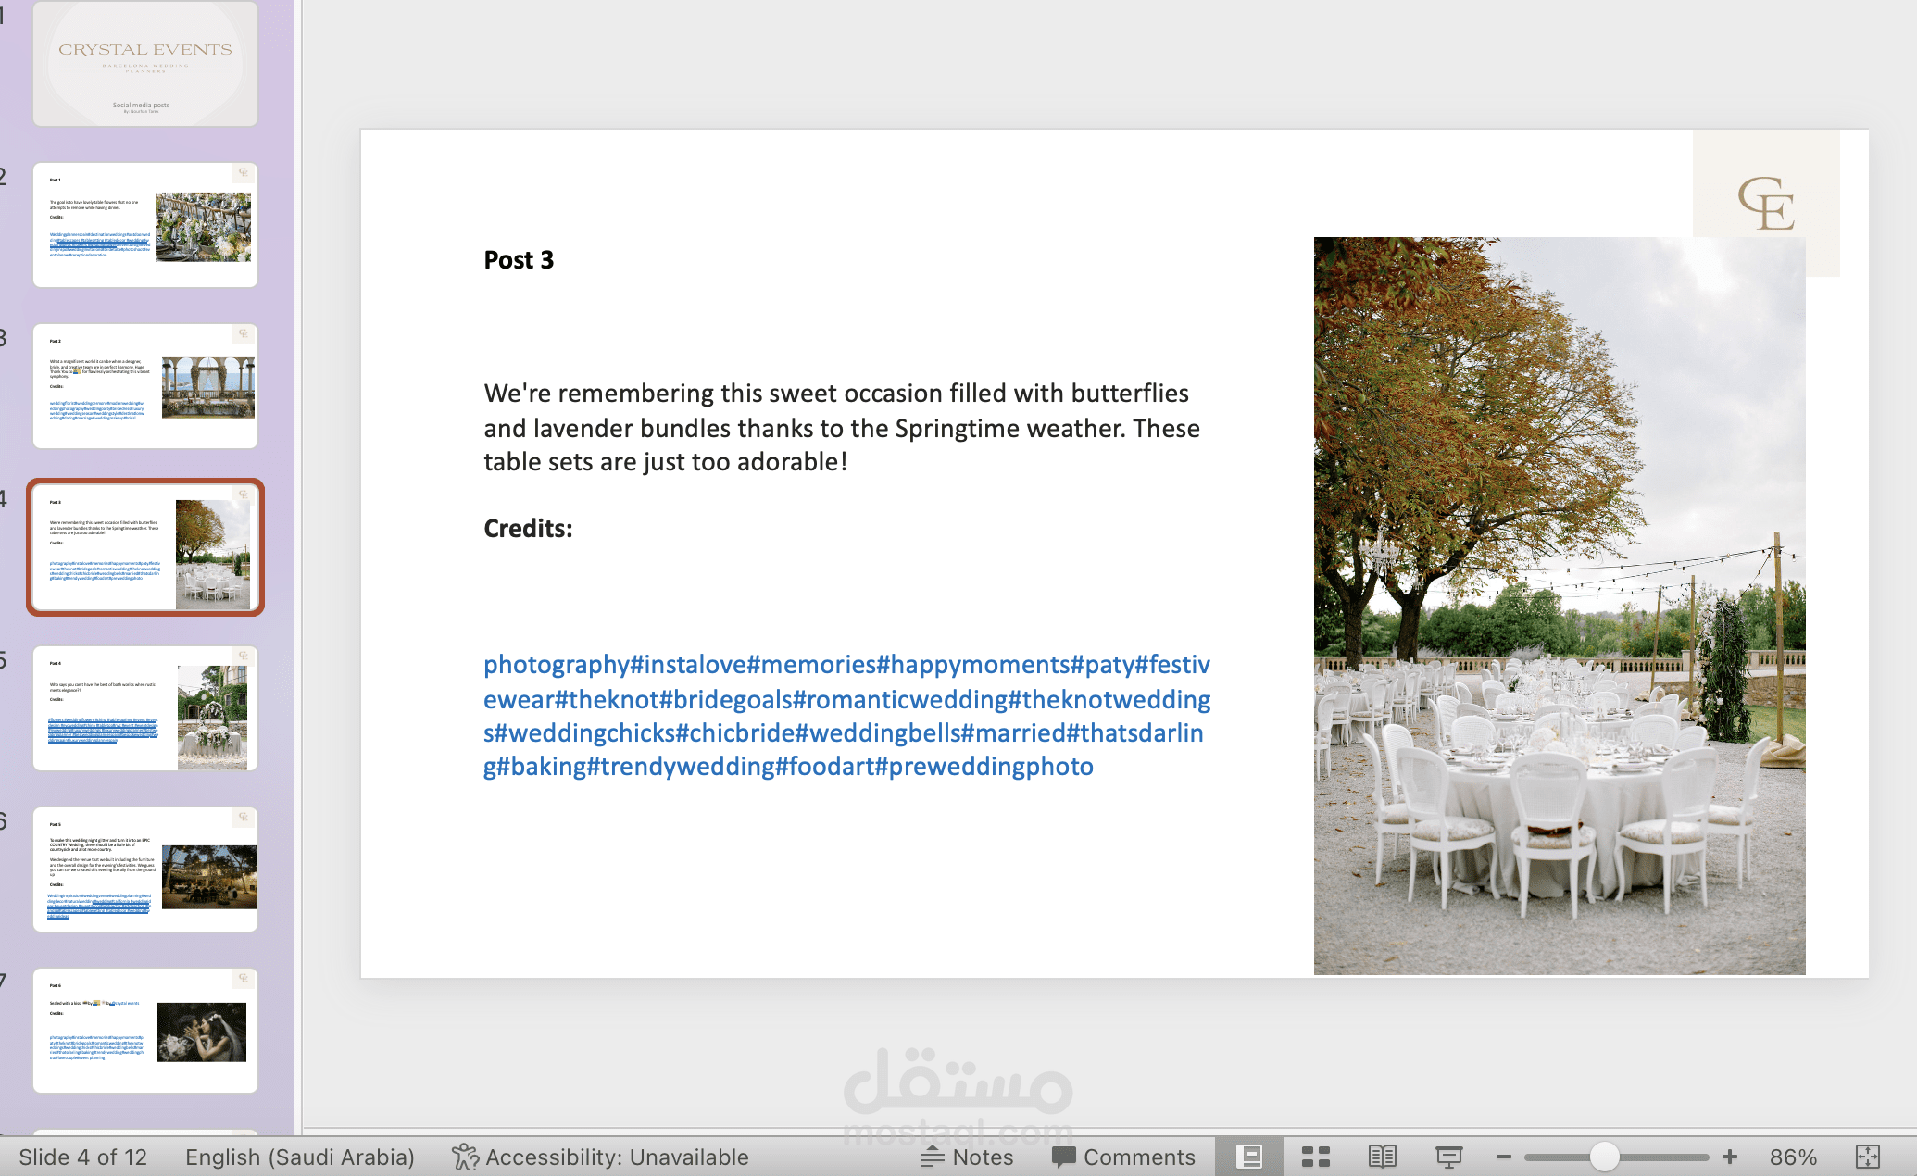Click the CE logo on slide
The width and height of the screenshot is (1917, 1176).
click(1766, 203)
